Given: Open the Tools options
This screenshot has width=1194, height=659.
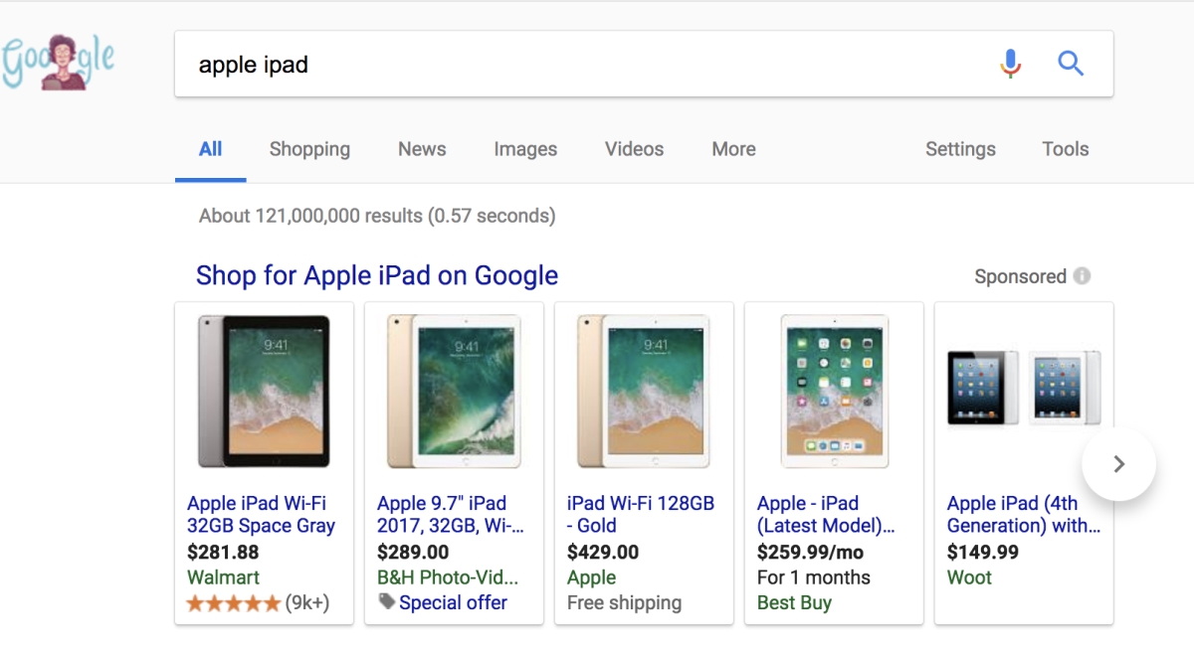Looking at the screenshot, I should tap(1065, 148).
